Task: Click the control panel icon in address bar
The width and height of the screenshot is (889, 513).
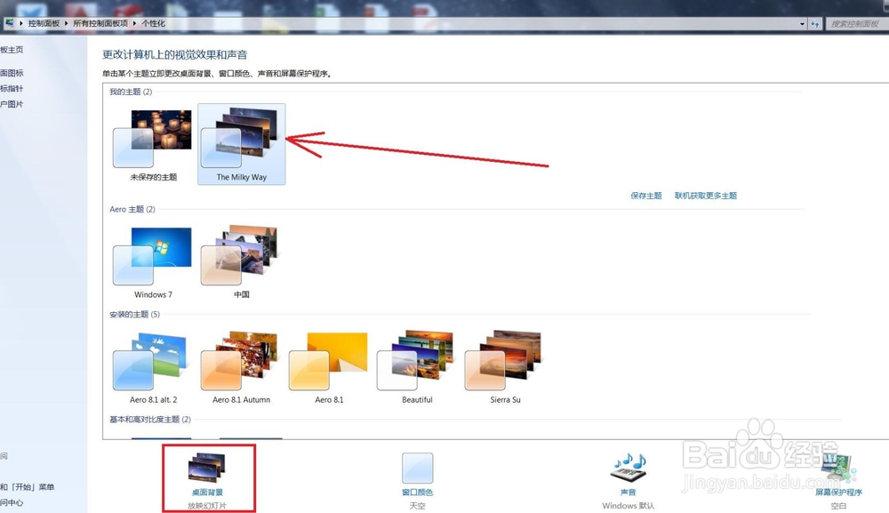Action: pos(10,23)
